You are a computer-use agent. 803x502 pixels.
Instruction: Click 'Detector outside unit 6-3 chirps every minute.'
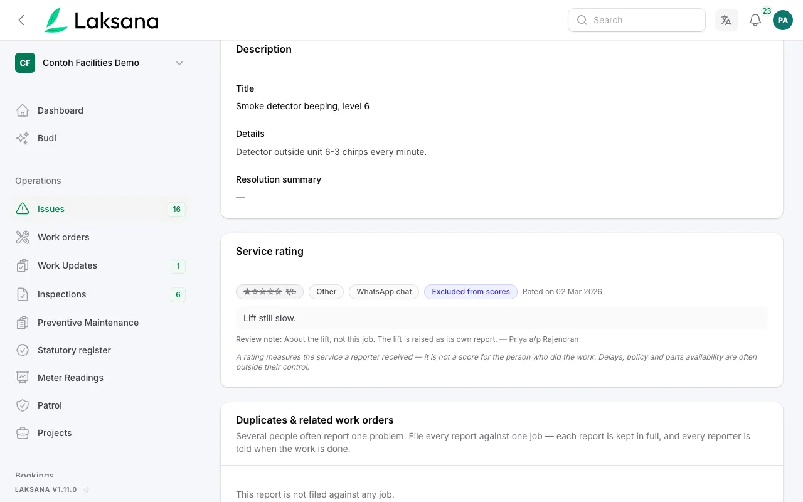tap(331, 152)
